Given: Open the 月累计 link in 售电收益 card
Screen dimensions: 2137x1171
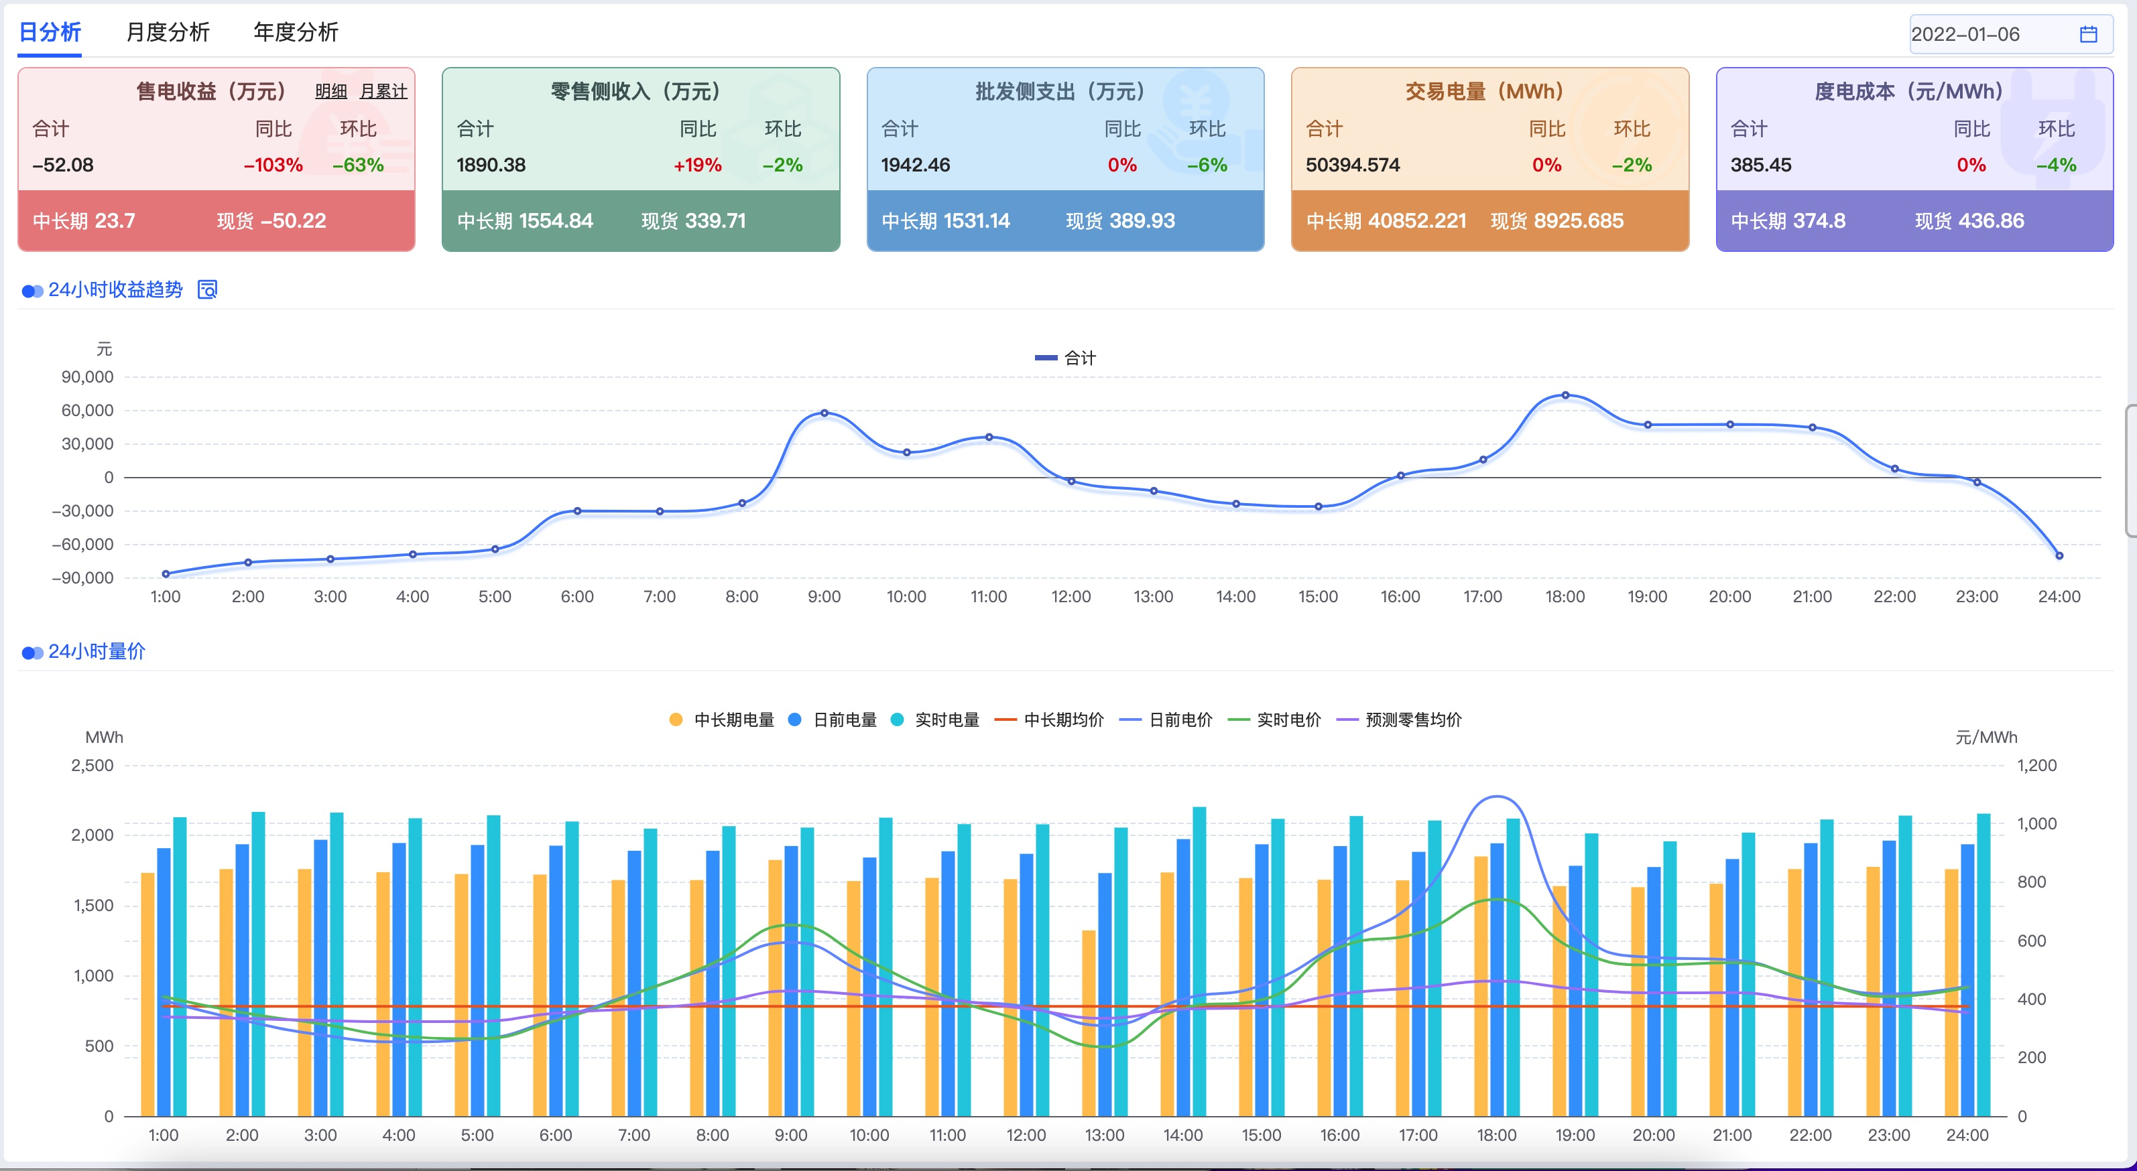Looking at the screenshot, I should click(383, 91).
